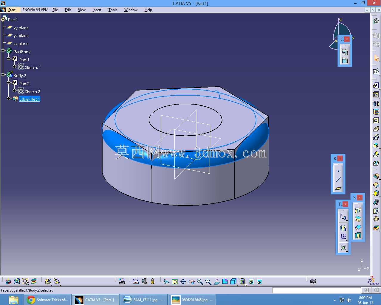381x305 pixels.
Task: Click the Zoom Out icon
Action: 208,282
